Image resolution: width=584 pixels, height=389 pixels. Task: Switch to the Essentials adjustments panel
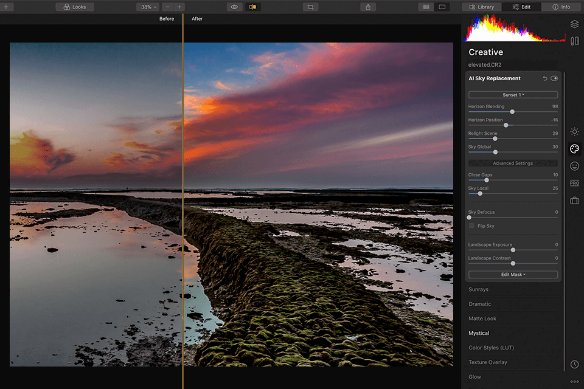pyautogui.click(x=574, y=131)
